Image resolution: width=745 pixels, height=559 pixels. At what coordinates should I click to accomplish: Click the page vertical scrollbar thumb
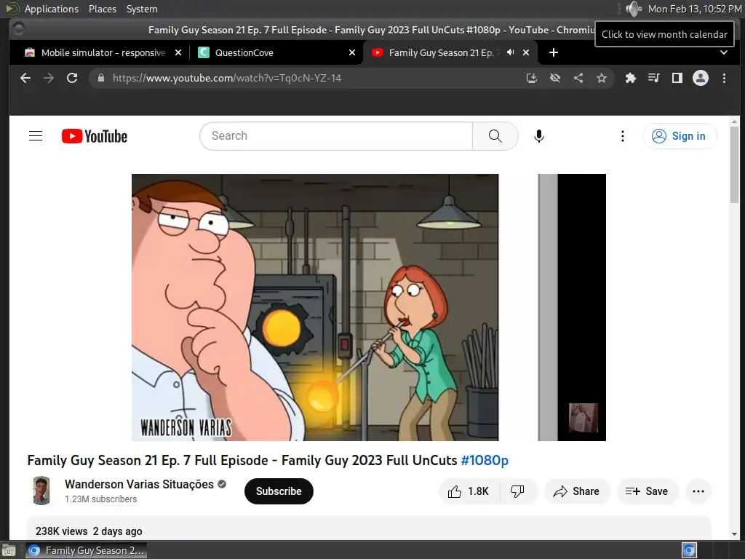[x=735, y=164]
